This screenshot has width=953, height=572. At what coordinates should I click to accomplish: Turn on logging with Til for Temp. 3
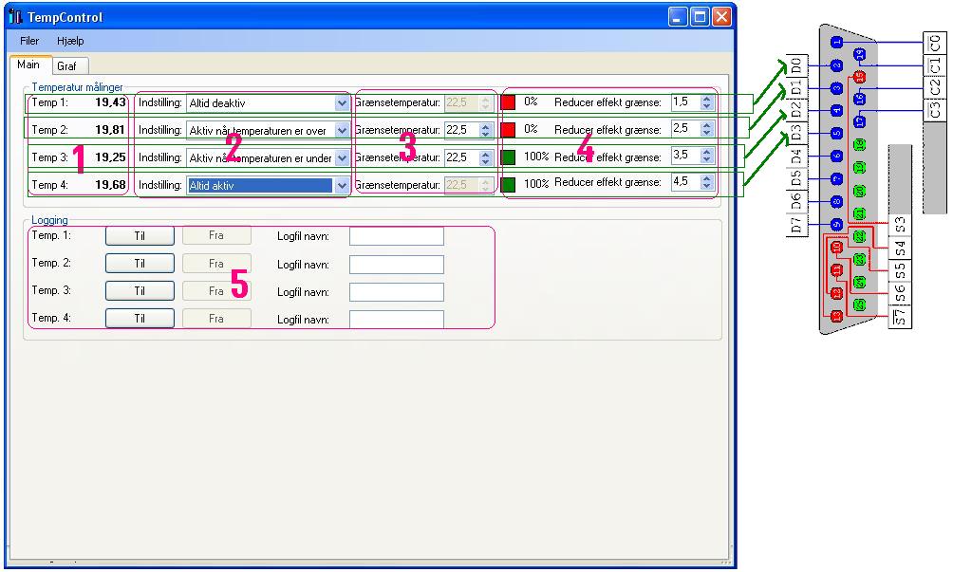point(140,291)
